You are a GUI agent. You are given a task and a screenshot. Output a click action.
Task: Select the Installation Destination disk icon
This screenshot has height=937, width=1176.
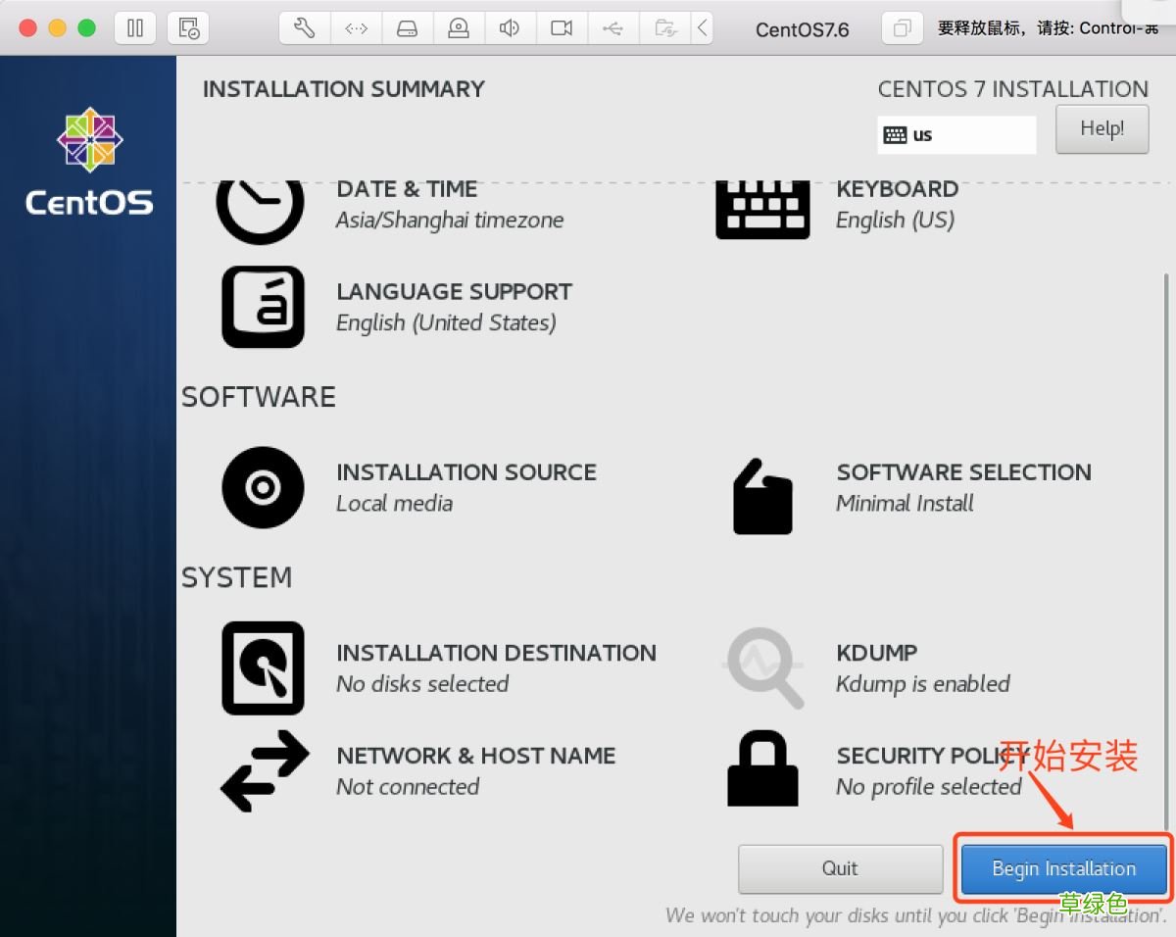(x=262, y=667)
